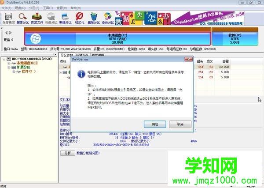Screen dimensions: 264x188
Task: Click the info icon in the DiskGenius dialog
Action: [x=81, y=74]
